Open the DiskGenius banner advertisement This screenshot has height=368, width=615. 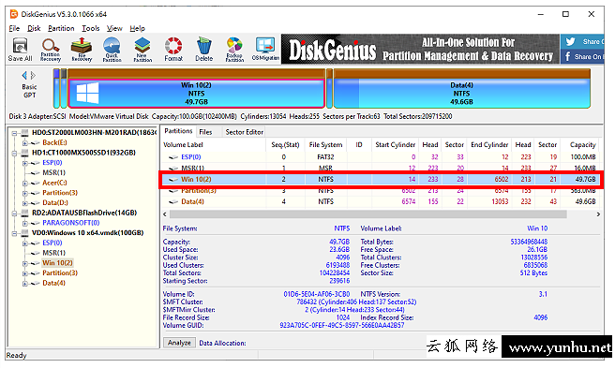pyautogui.click(x=420, y=50)
